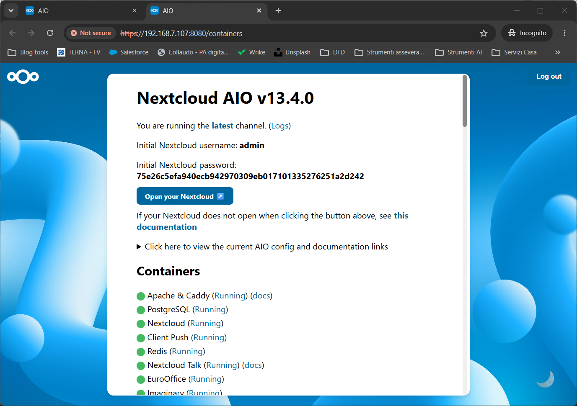
Task: Click the green status dot next to EuroOffice
Action: coord(141,380)
